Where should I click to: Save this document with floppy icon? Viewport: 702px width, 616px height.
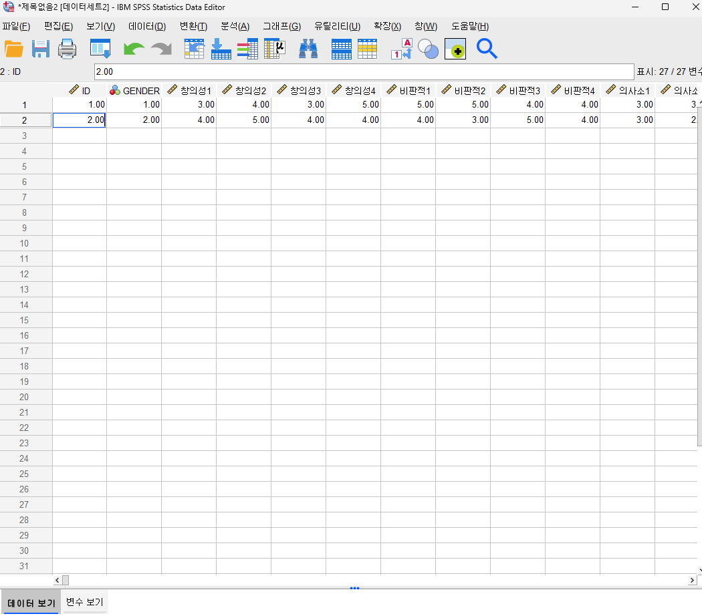[40, 49]
